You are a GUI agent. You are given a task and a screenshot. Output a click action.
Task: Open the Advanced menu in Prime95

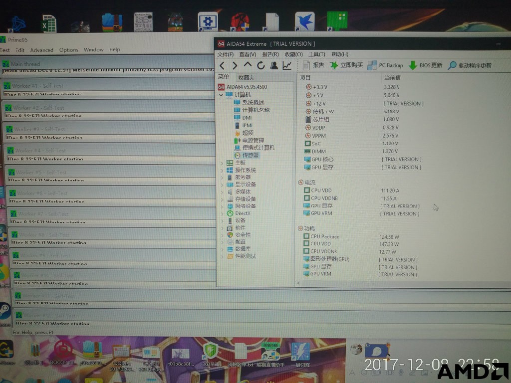pyautogui.click(x=42, y=50)
